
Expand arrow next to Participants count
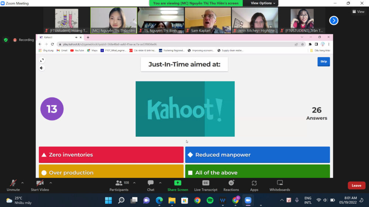[134, 183]
